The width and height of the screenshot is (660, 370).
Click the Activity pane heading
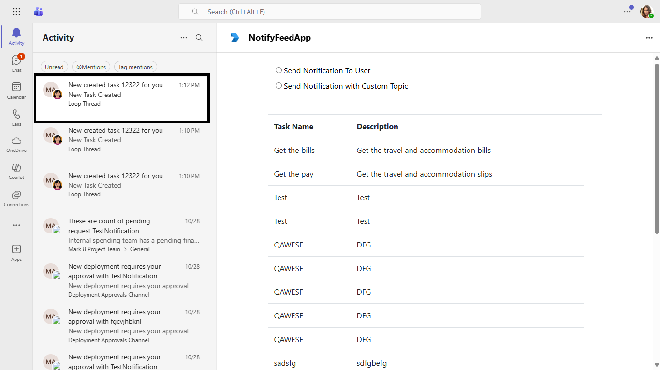pyautogui.click(x=58, y=38)
